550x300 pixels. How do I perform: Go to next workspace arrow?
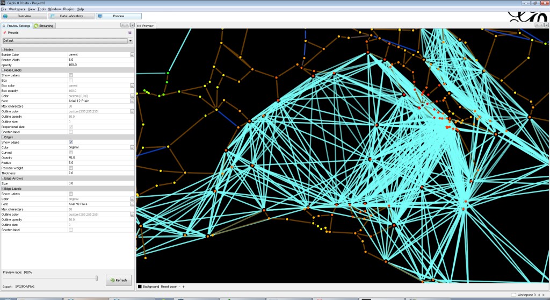[x=544, y=295]
